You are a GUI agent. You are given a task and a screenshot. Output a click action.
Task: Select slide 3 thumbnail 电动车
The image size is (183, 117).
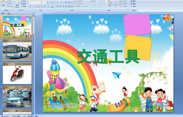point(17,73)
